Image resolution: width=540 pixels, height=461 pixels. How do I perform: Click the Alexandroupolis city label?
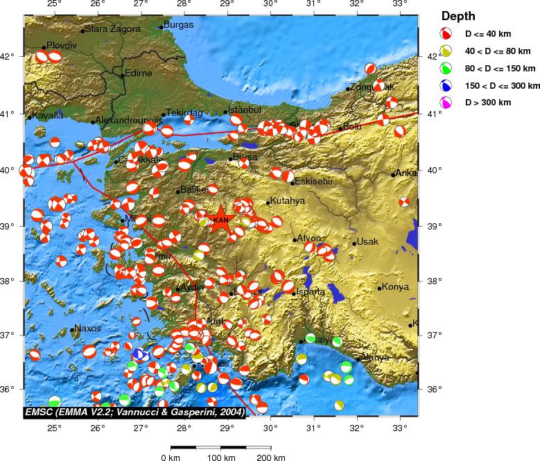[x=129, y=120]
